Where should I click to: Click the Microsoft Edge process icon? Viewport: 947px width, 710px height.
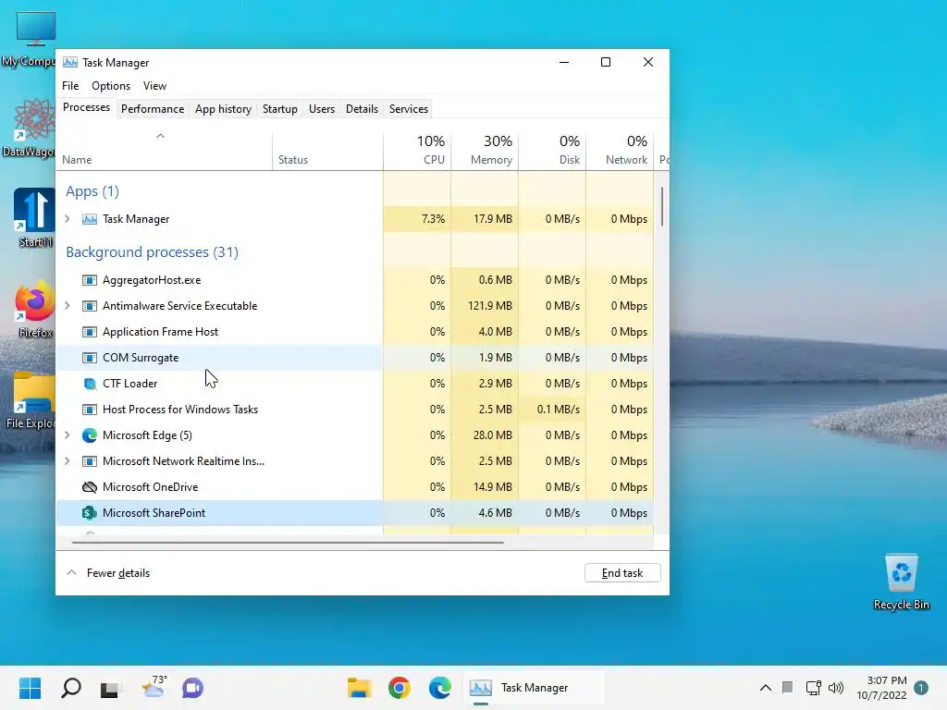(x=90, y=435)
